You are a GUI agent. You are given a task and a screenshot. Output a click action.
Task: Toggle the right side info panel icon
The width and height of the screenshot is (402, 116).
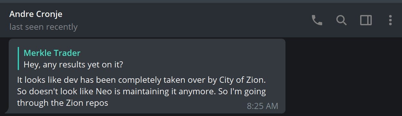pyautogui.click(x=366, y=21)
